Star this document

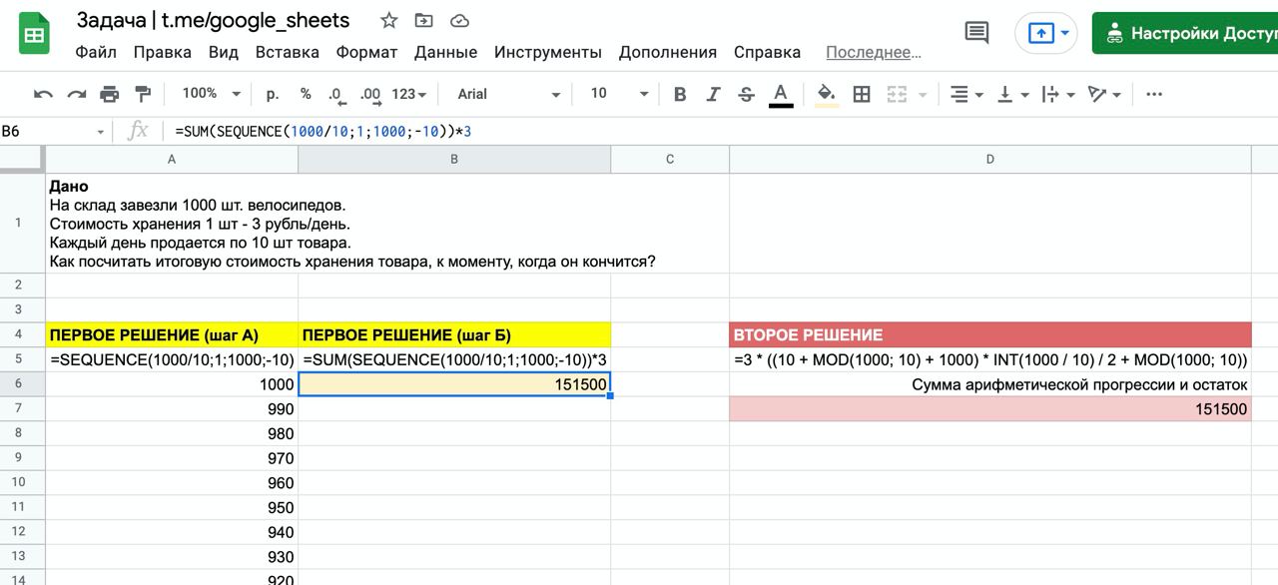(x=389, y=20)
